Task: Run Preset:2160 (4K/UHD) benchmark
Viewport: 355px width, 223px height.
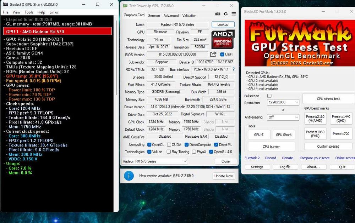Action: coord(315,119)
